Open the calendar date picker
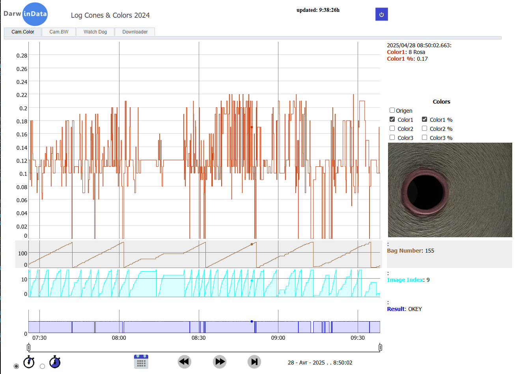515x374 pixels. (141, 362)
